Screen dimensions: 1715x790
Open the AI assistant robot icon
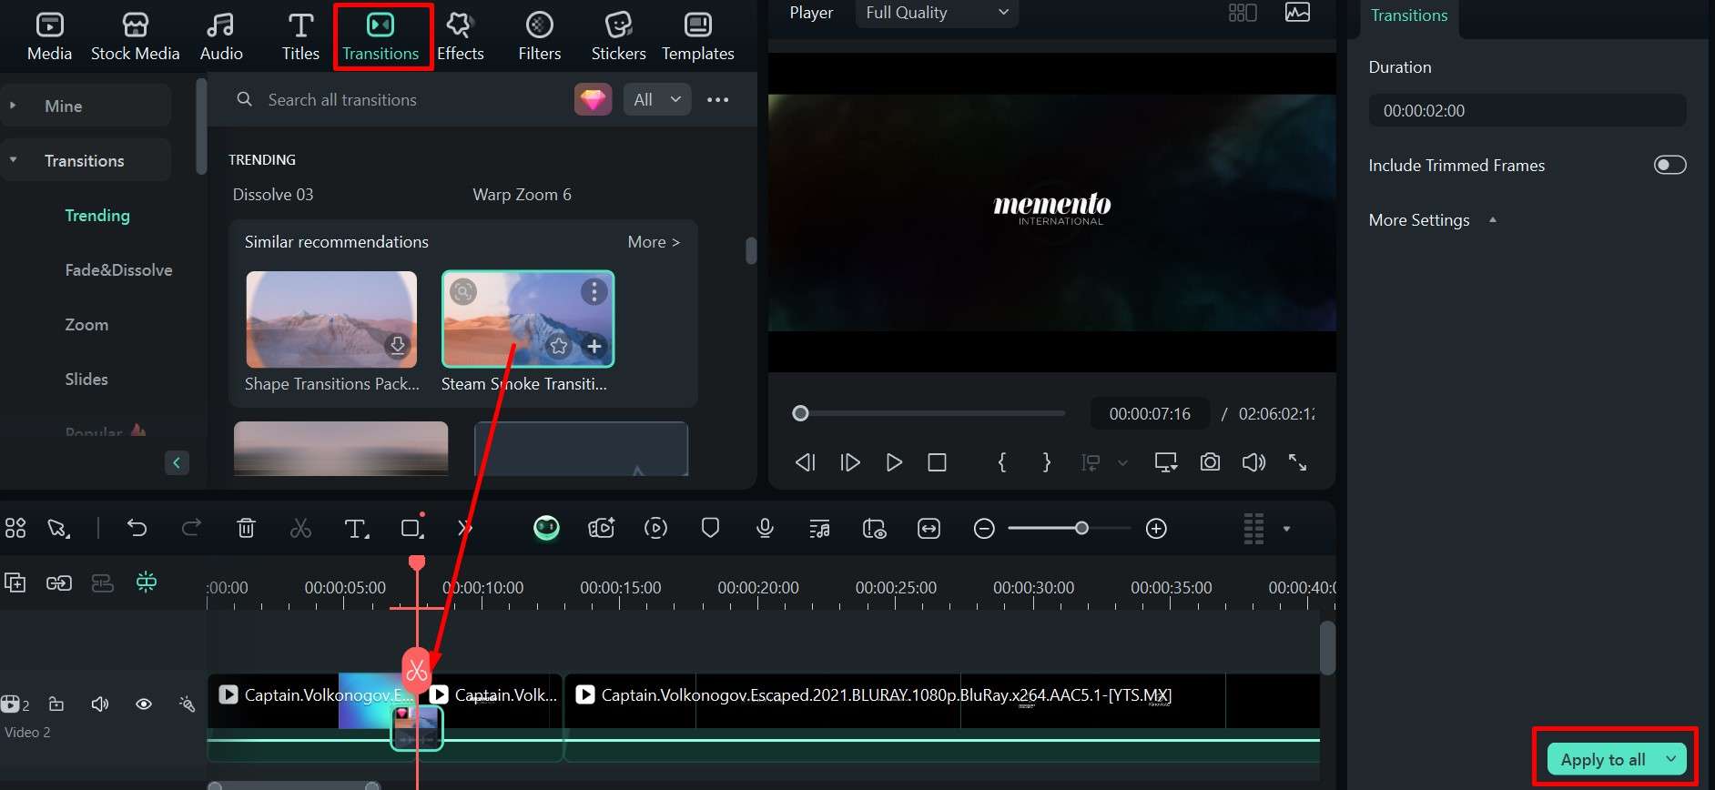click(x=546, y=528)
